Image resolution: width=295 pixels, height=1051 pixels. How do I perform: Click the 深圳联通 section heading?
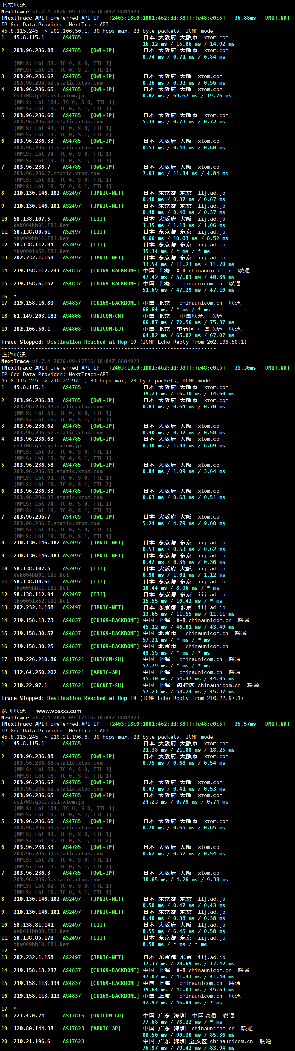point(13,711)
